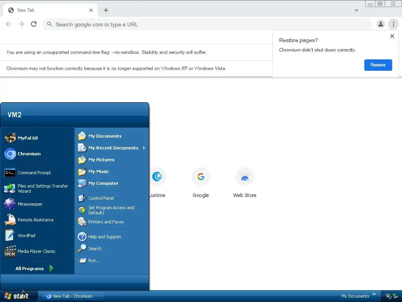This screenshot has width=402, height=302.
Task: Click the browser back arrow
Action: pyautogui.click(x=9, y=24)
